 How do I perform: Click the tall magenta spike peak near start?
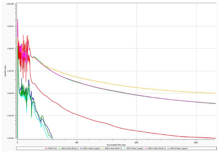click(18, 19)
